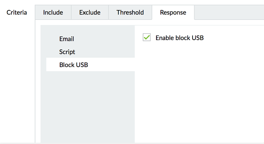
Task: Open the Exclude tab
Action: (90, 13)
